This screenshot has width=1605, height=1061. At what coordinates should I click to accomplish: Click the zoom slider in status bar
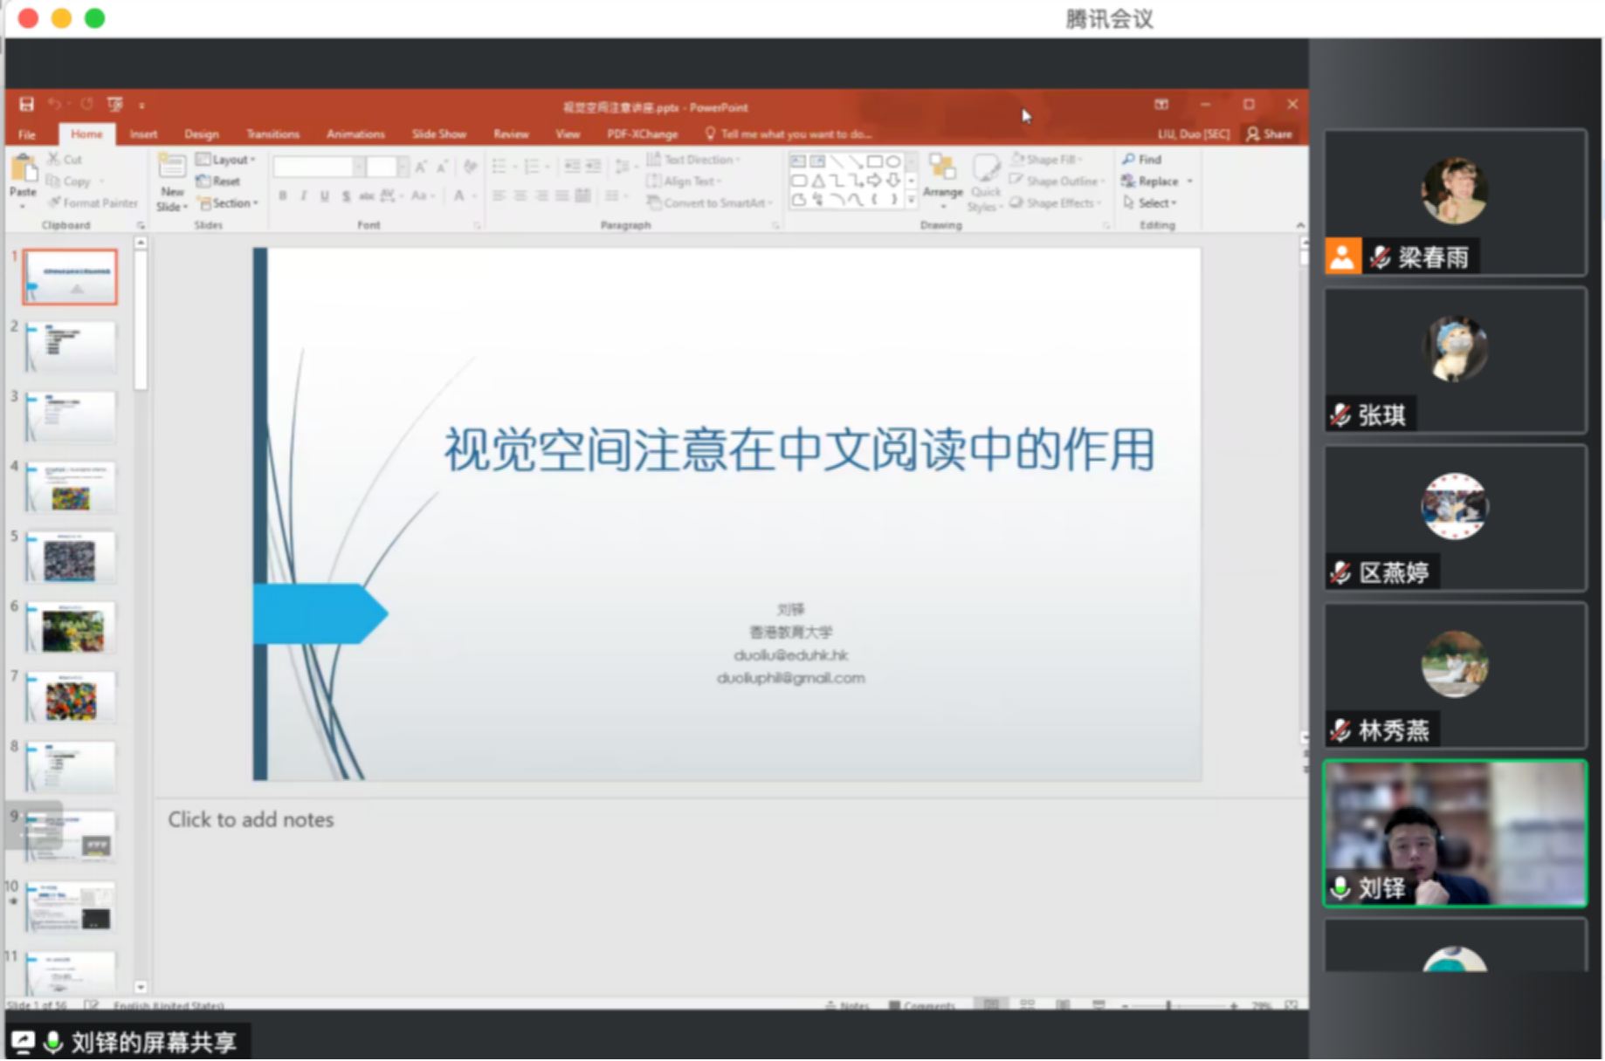click(x=1168, y=1006)
